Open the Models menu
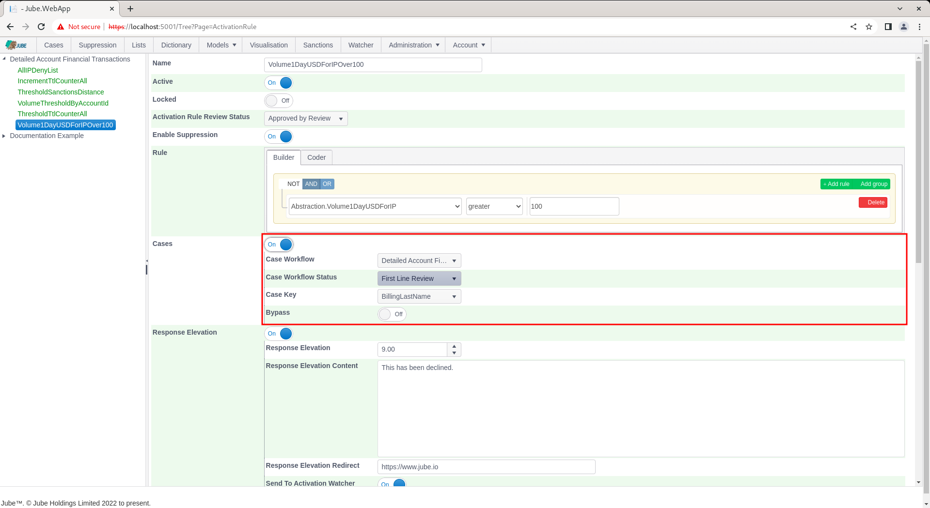The image size is (930, 508). click(x=221, y=45)
